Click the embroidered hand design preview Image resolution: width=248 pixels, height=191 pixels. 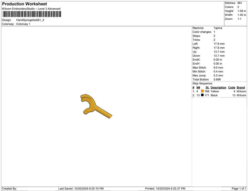(96, 106)
